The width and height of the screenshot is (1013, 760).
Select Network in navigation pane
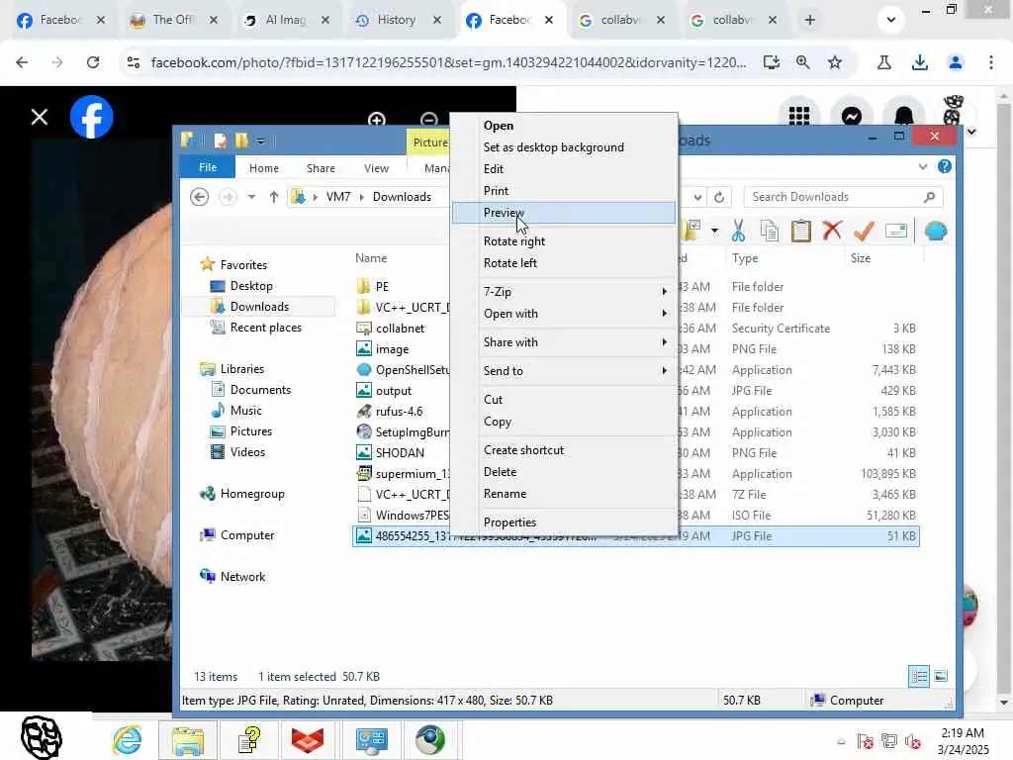pos(242,577)
